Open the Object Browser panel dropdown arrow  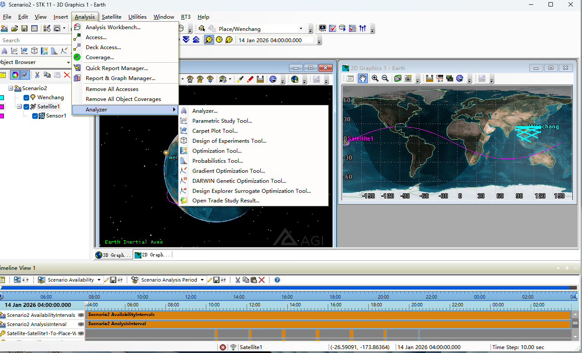point(68,62)
